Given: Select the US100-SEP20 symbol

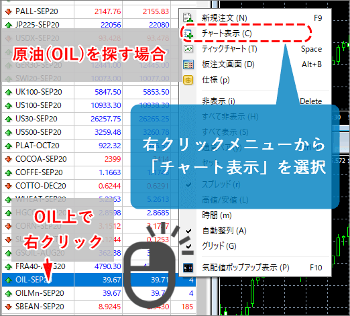Looking at the screenshot, I should coord(38,105).
